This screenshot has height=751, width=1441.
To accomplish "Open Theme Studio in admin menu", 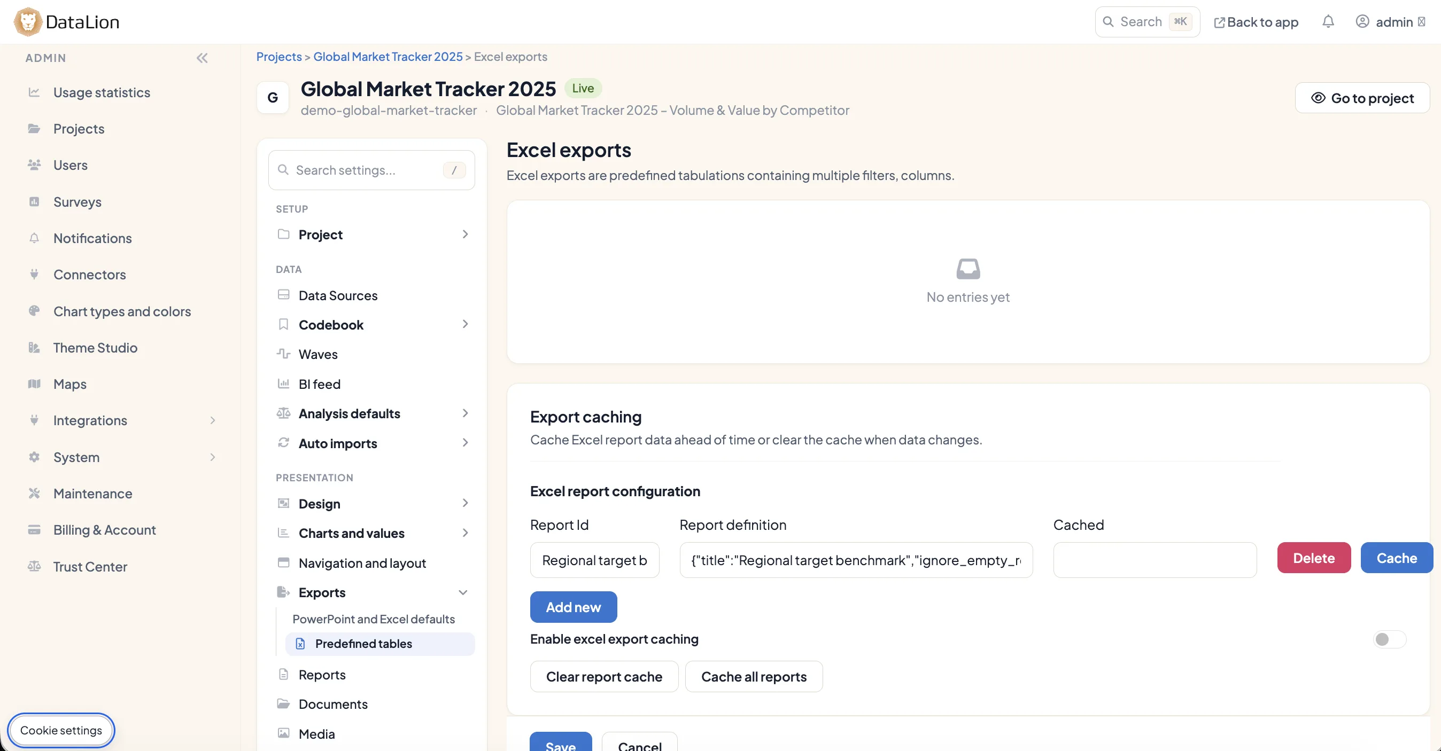I will point(95,347).
